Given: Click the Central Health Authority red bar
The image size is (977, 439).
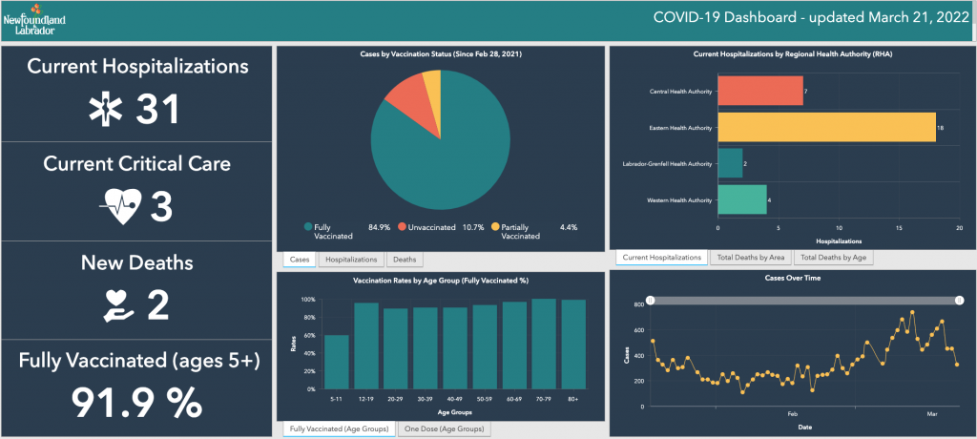Looking at the screenshot, I should 759,91.
